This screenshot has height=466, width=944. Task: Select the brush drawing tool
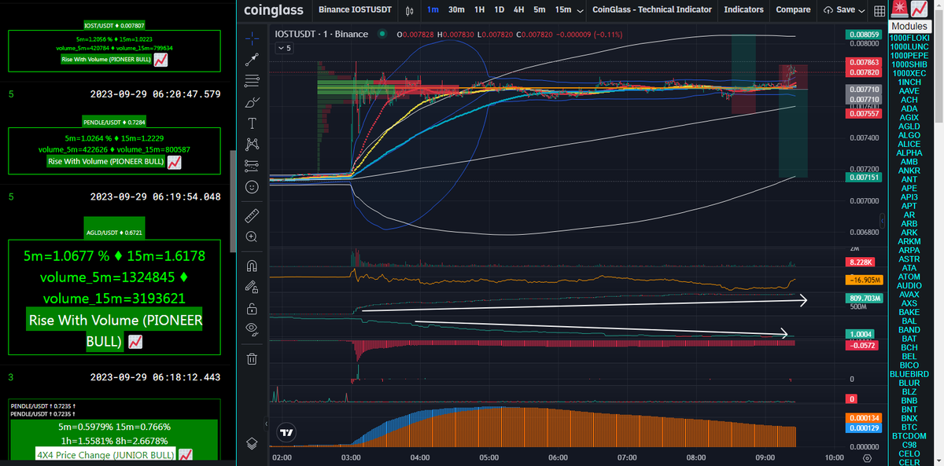[x=252, y=102]
